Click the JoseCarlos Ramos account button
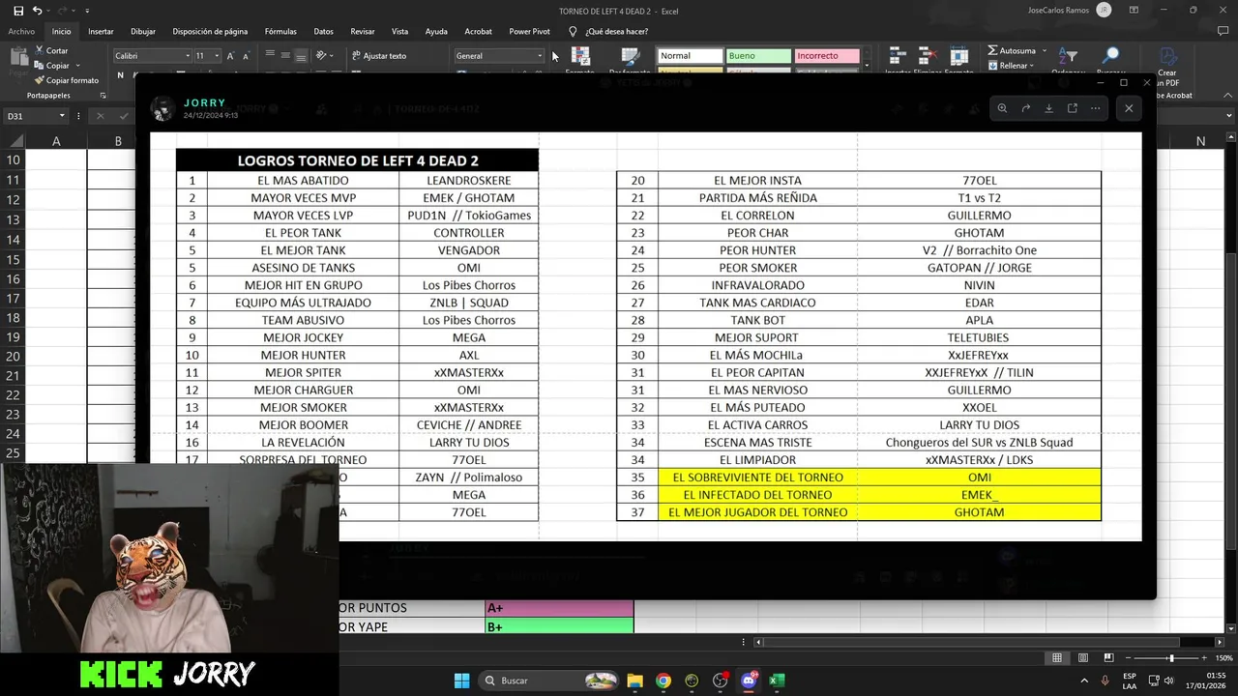Image resolution: width=1238 pixels, height=696 pixels. [1068, 11]
